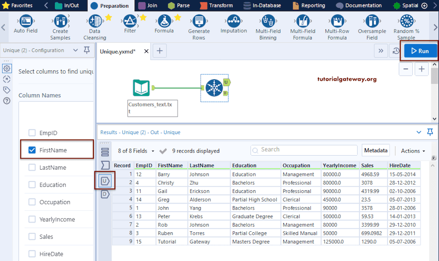439x261 pixels.
Task: Zoom out the canvas with minus button
Action: [x=406, y=69]
